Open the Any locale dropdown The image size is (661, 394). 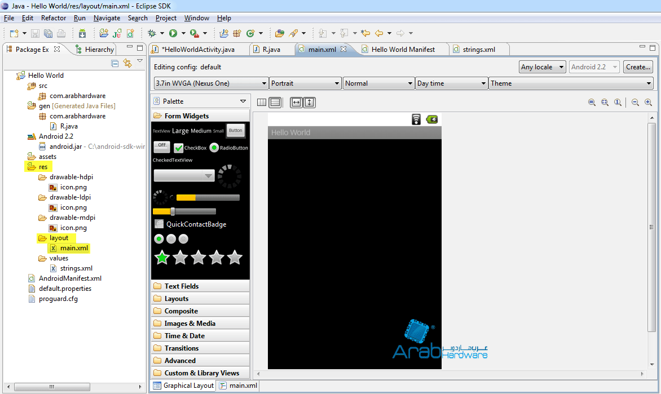pos(542,67)
